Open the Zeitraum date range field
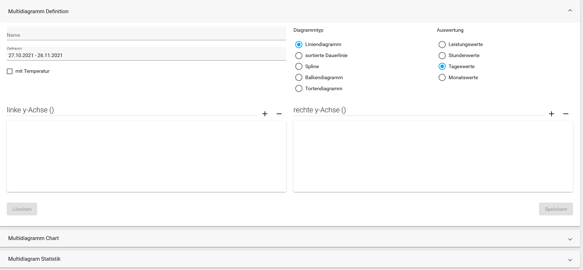Screen dimensions: 583x270 pos(146,55)
